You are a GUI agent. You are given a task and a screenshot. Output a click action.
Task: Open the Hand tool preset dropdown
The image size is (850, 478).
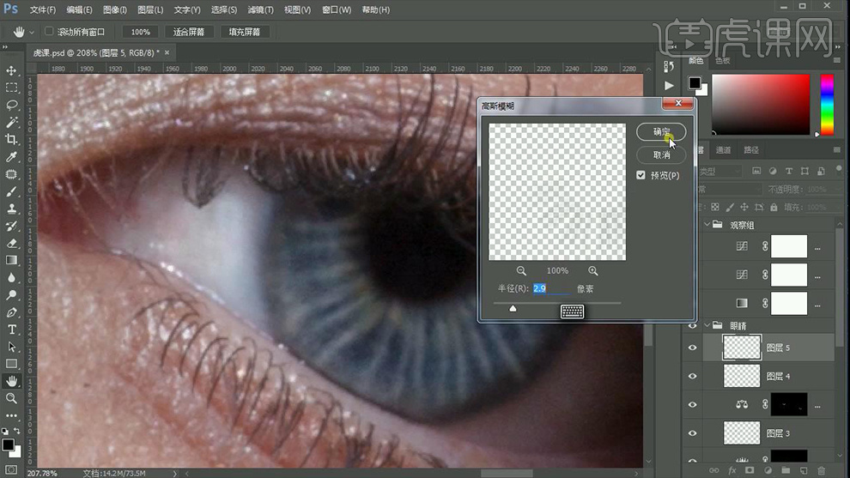pyautogui.click(x=32, y=32)
